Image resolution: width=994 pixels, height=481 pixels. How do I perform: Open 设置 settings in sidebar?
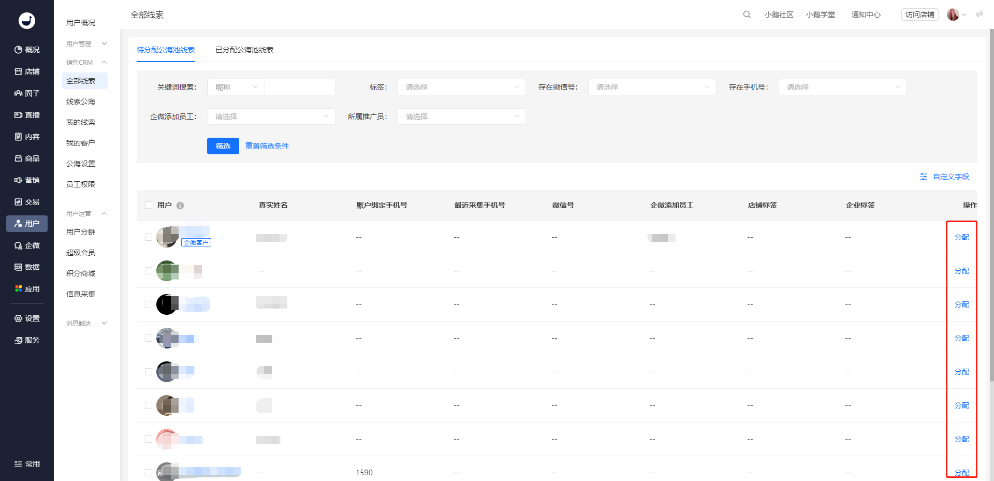[x=27, y=318]
